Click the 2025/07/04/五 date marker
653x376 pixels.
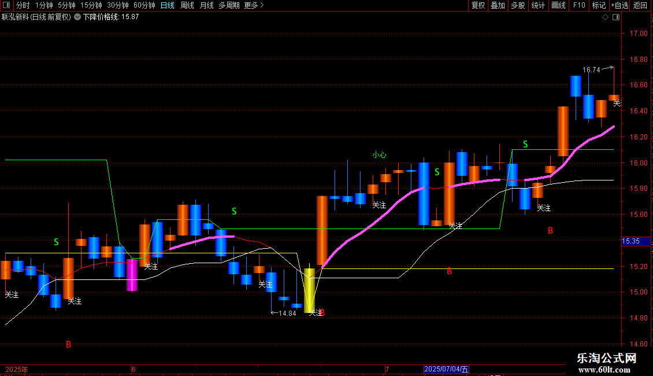pyautogui.click(x=447, y=369)
